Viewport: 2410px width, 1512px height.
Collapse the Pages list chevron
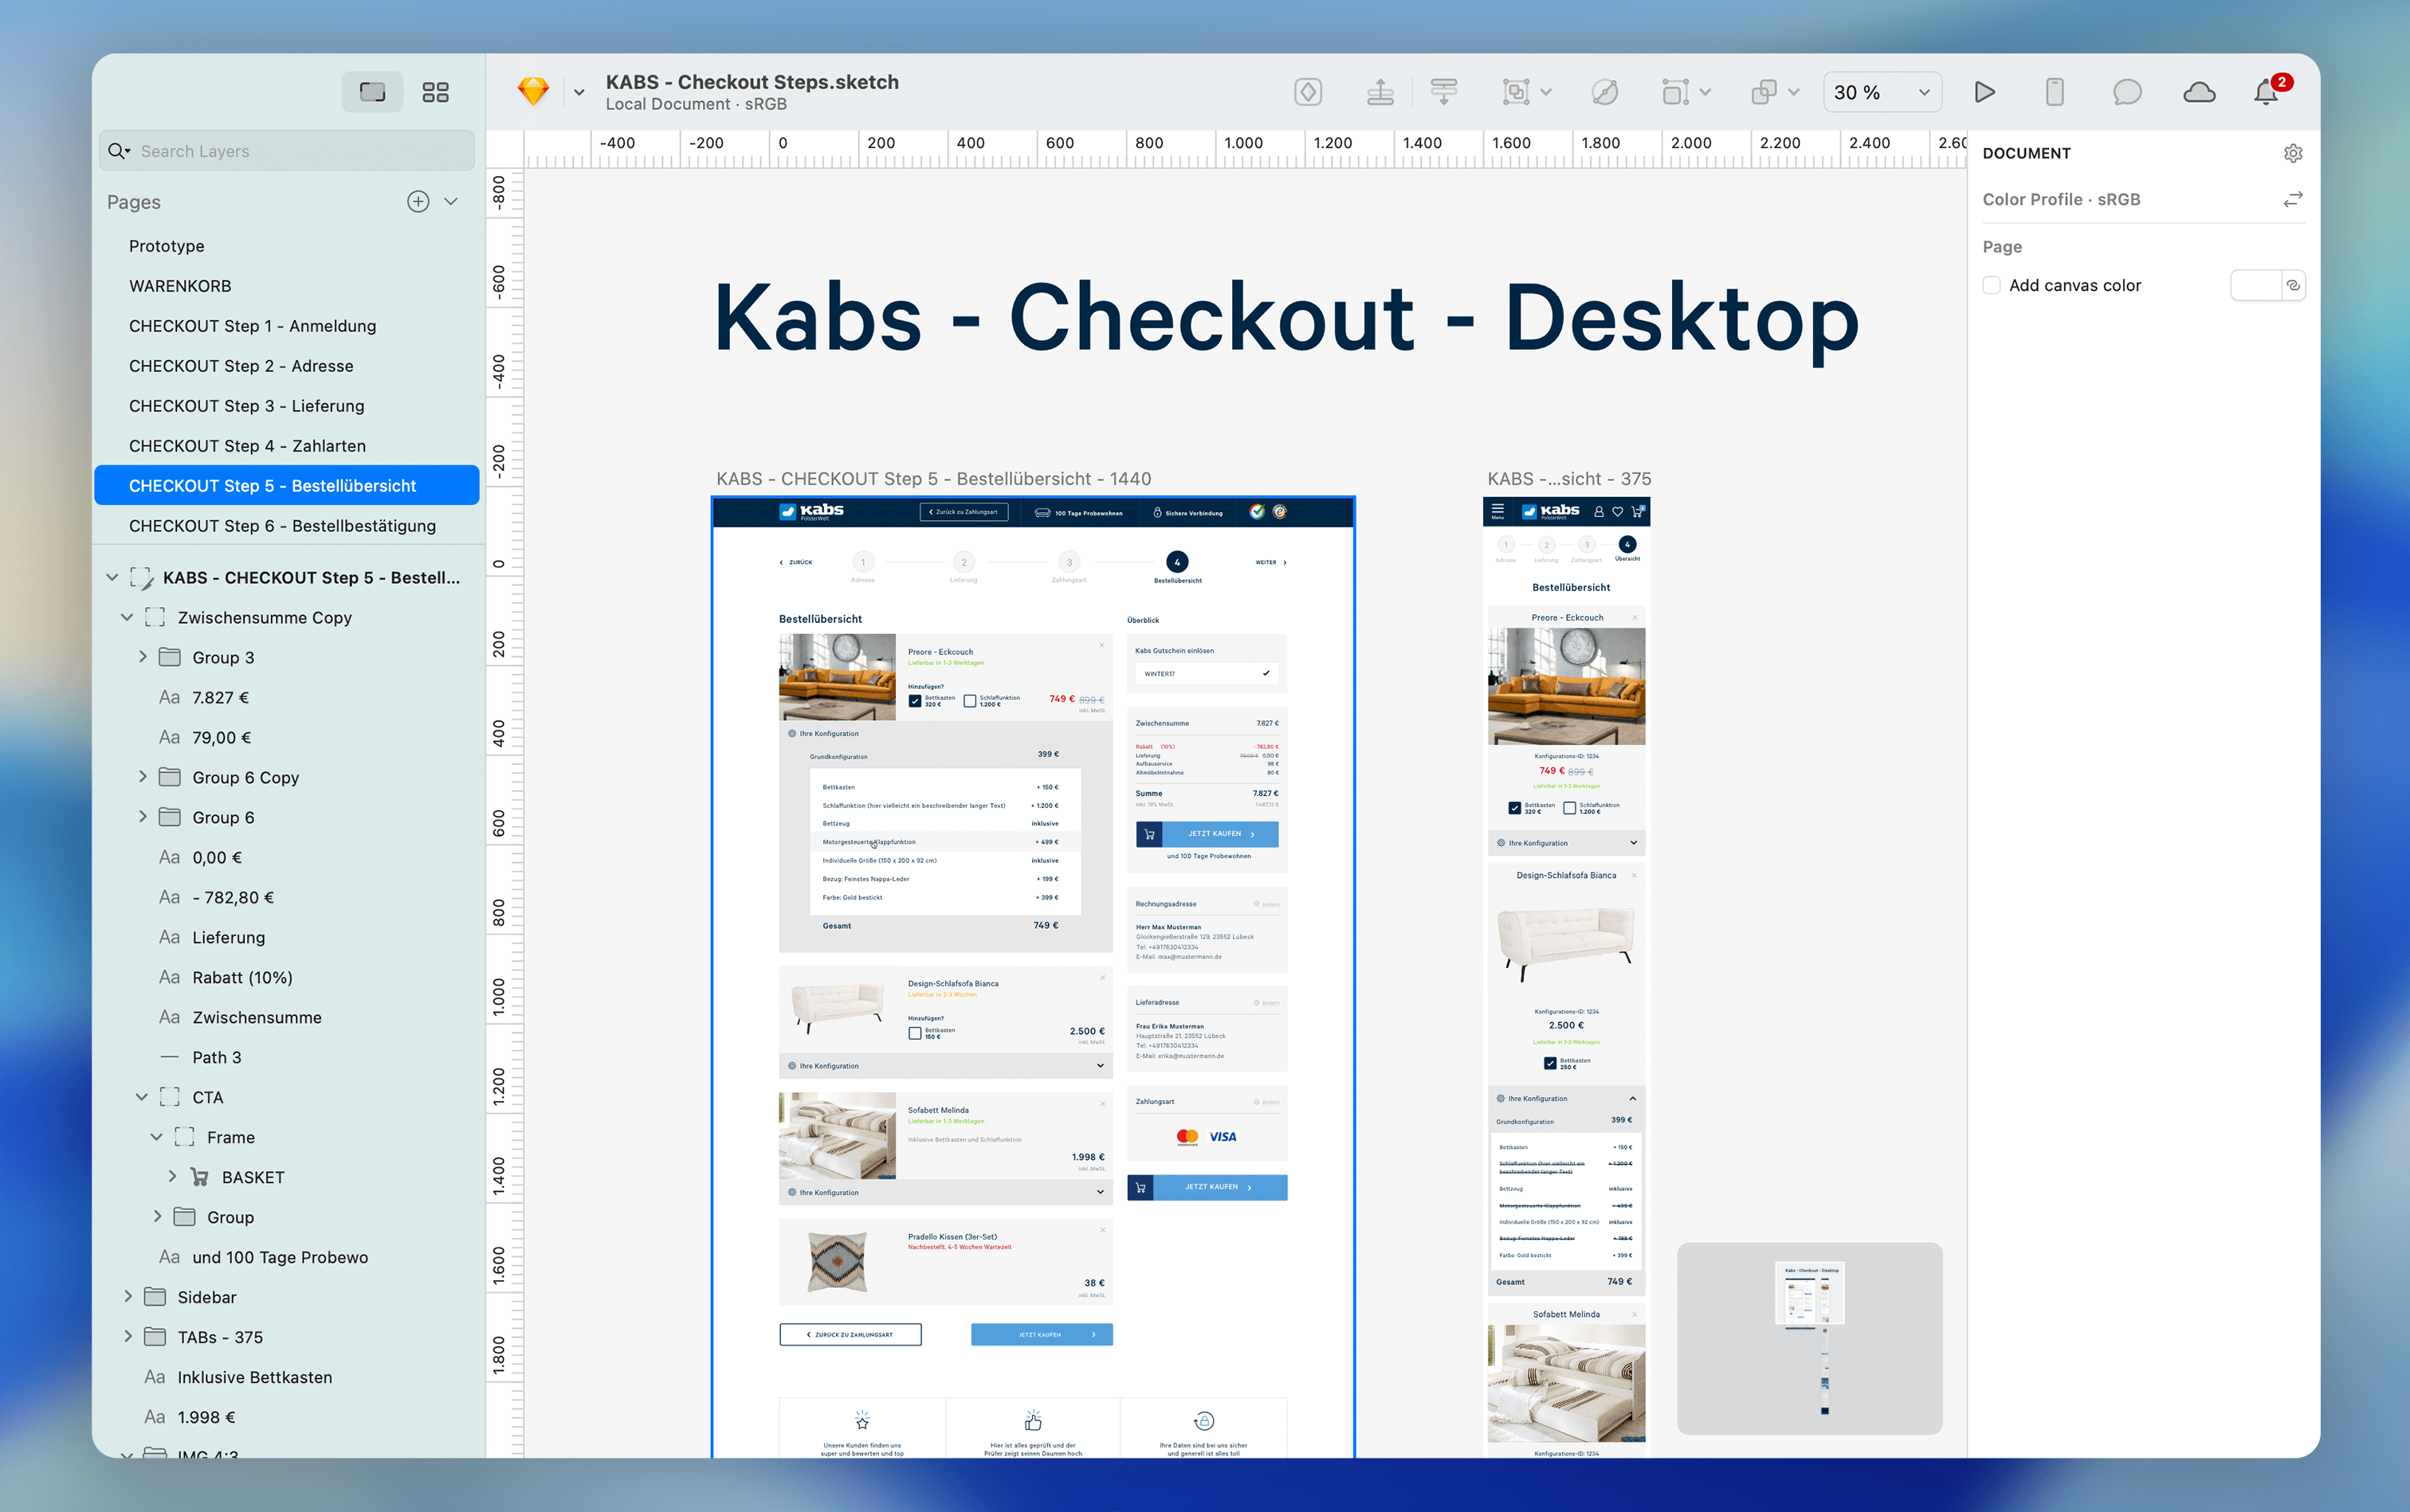click(x=451, y=202)
